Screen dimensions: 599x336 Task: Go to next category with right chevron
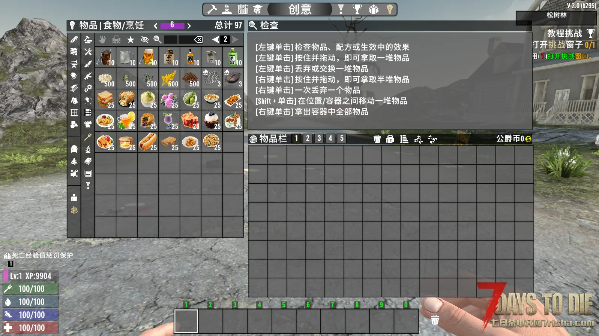coord(189,25)
